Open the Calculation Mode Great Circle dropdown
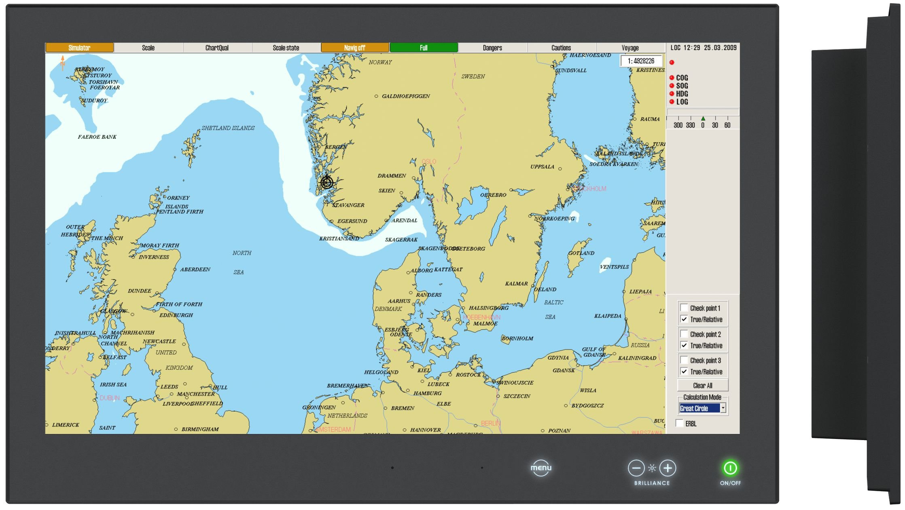 pos(723,408)
